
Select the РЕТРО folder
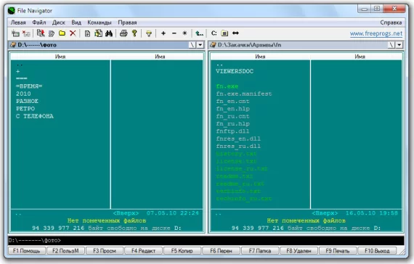click(x=25, y=109)
